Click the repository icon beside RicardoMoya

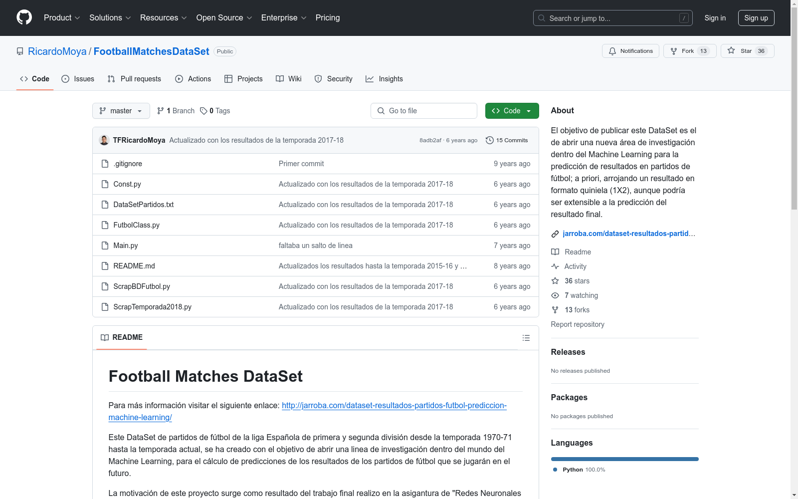pyautogui.click(x=20, y=51)
